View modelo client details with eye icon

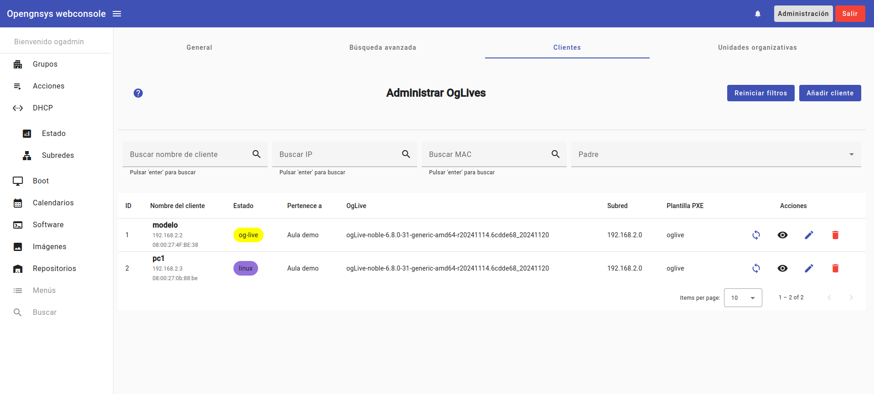tap(782, 235)
